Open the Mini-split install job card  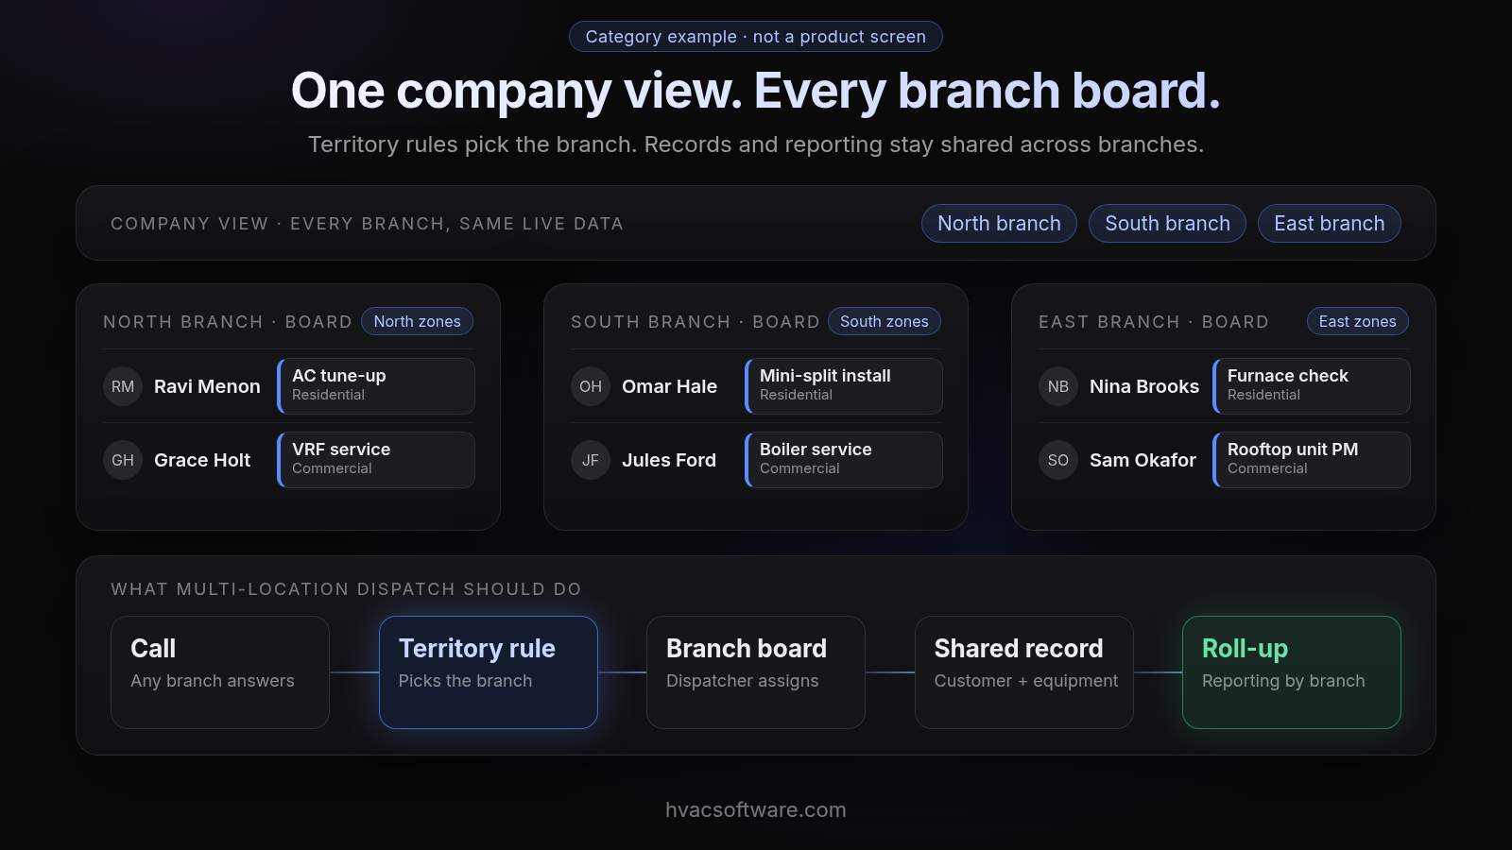pyautogui.click(x=844, y=386)
